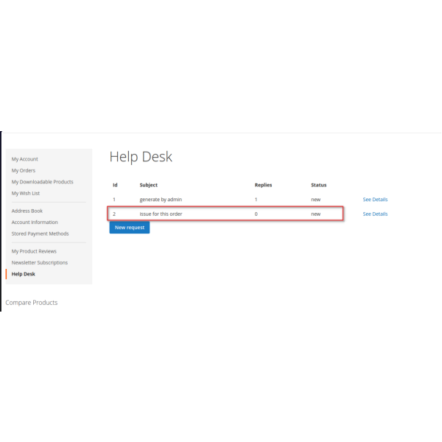Select the Help Desk sidebar item
The width and height of the screenshot is (442, 442).
(23, 274)
